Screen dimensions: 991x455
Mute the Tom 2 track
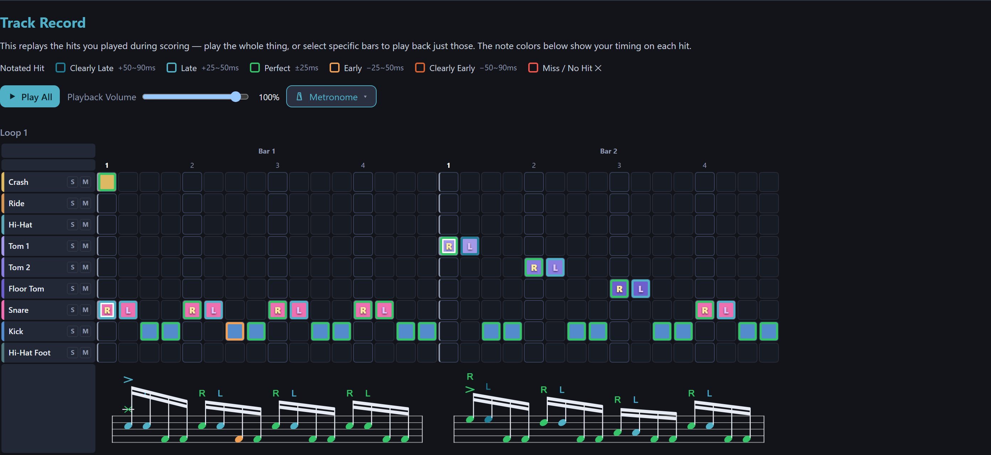point(85,267)
